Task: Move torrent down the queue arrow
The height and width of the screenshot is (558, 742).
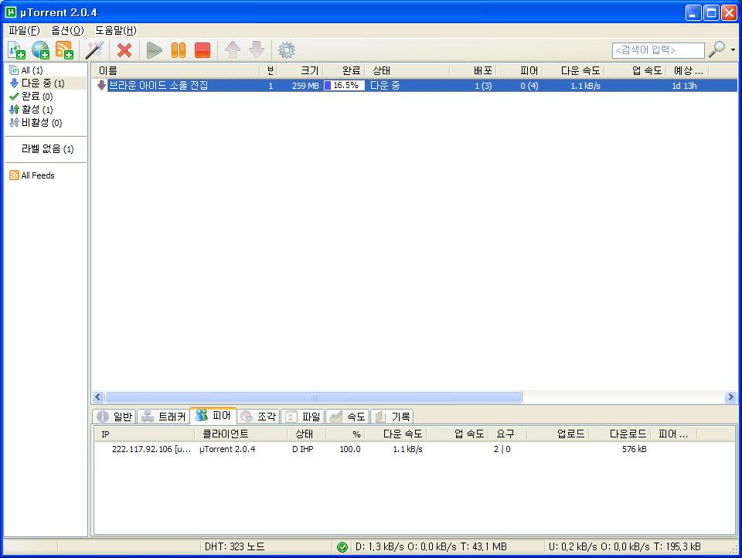Action: [257, 49]
